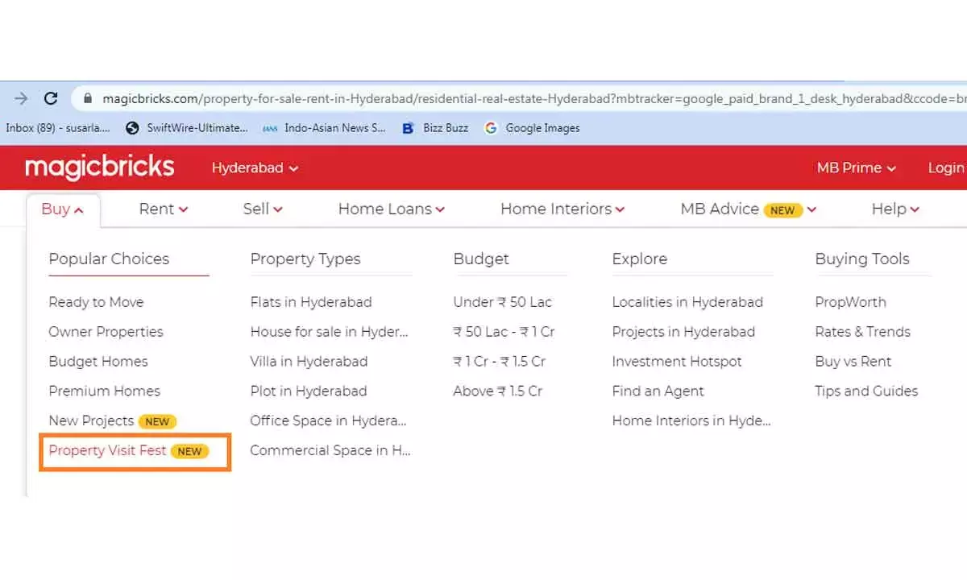967x580 pixels.
Task: Open the Hyderabad city selector dropdown
Action: 254,168
